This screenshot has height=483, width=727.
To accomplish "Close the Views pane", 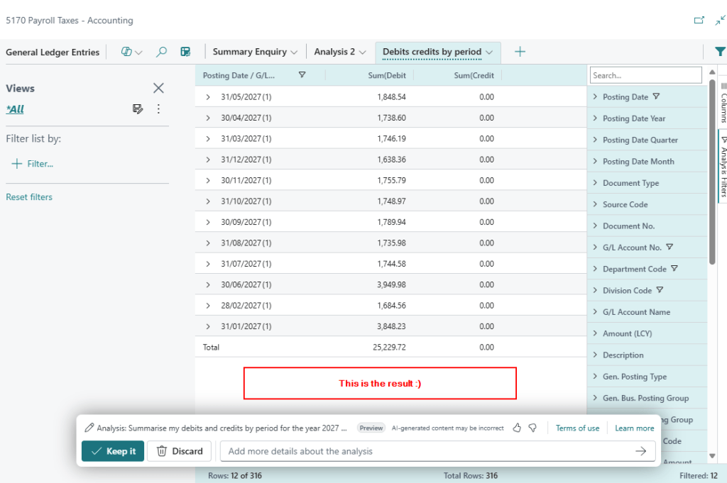I will click(x=158, y=88).
